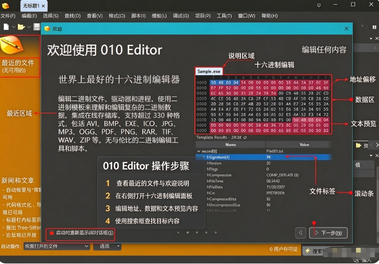Click the Name column header
379x264 pixels.
click(x=231, y=145)
